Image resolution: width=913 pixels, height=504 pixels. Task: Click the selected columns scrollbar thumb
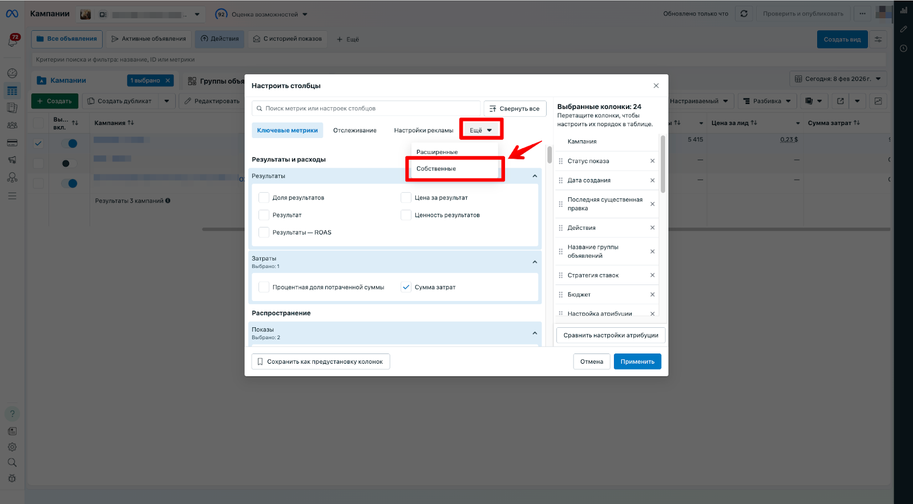[663, 164]
